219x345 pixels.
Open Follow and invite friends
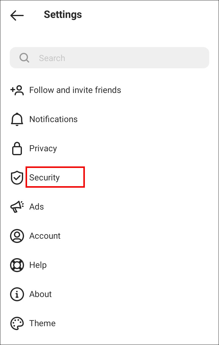click(x=75, y=90)
